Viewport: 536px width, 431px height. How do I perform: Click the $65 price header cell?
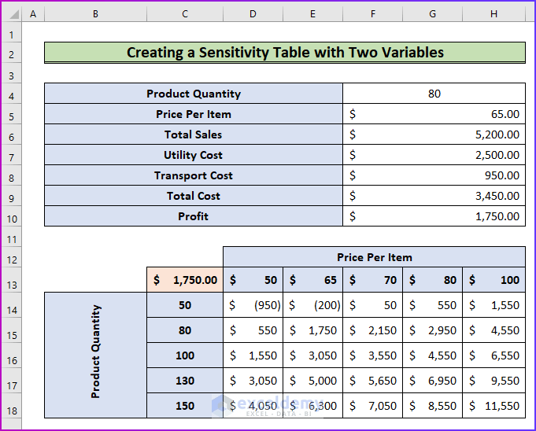coord(312,280)
